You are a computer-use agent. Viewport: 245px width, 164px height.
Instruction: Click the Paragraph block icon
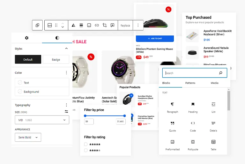(172, 104)
